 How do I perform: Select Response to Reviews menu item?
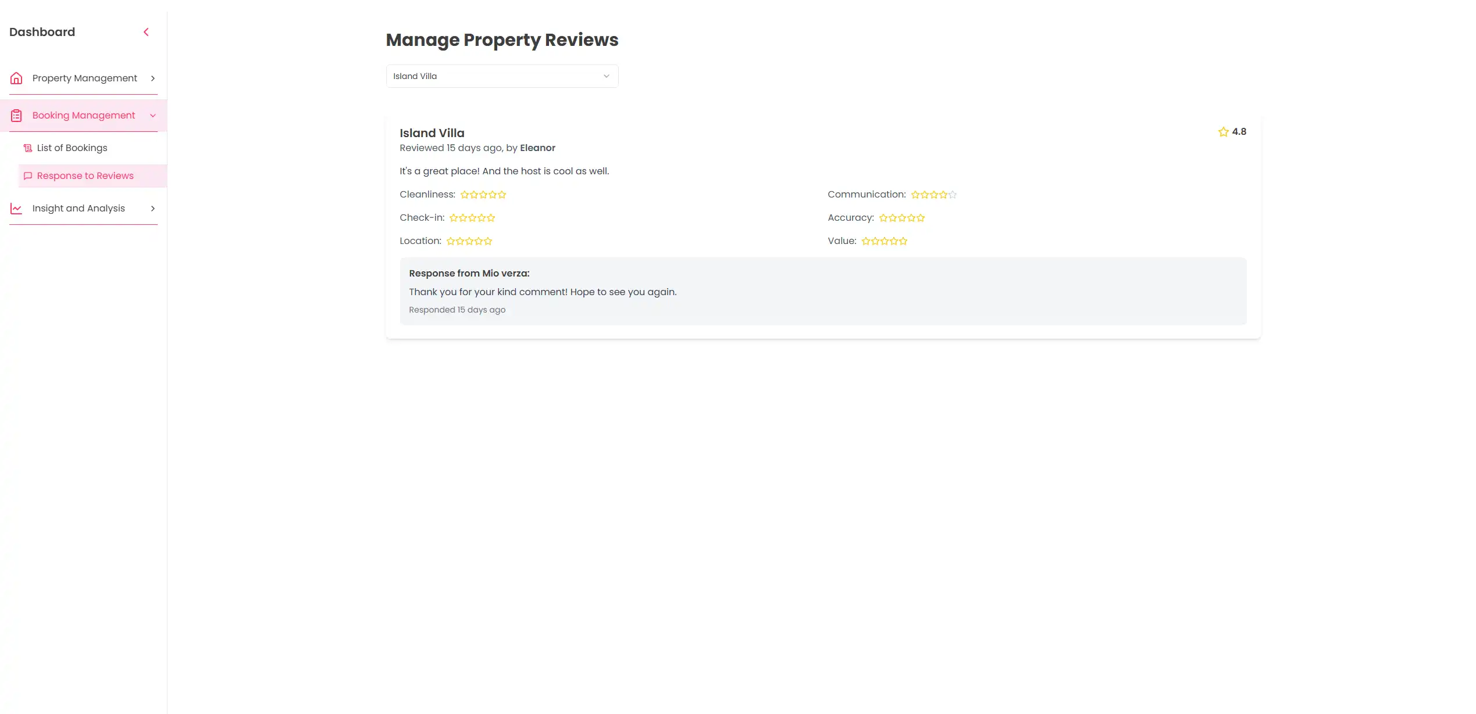(85, 176)
